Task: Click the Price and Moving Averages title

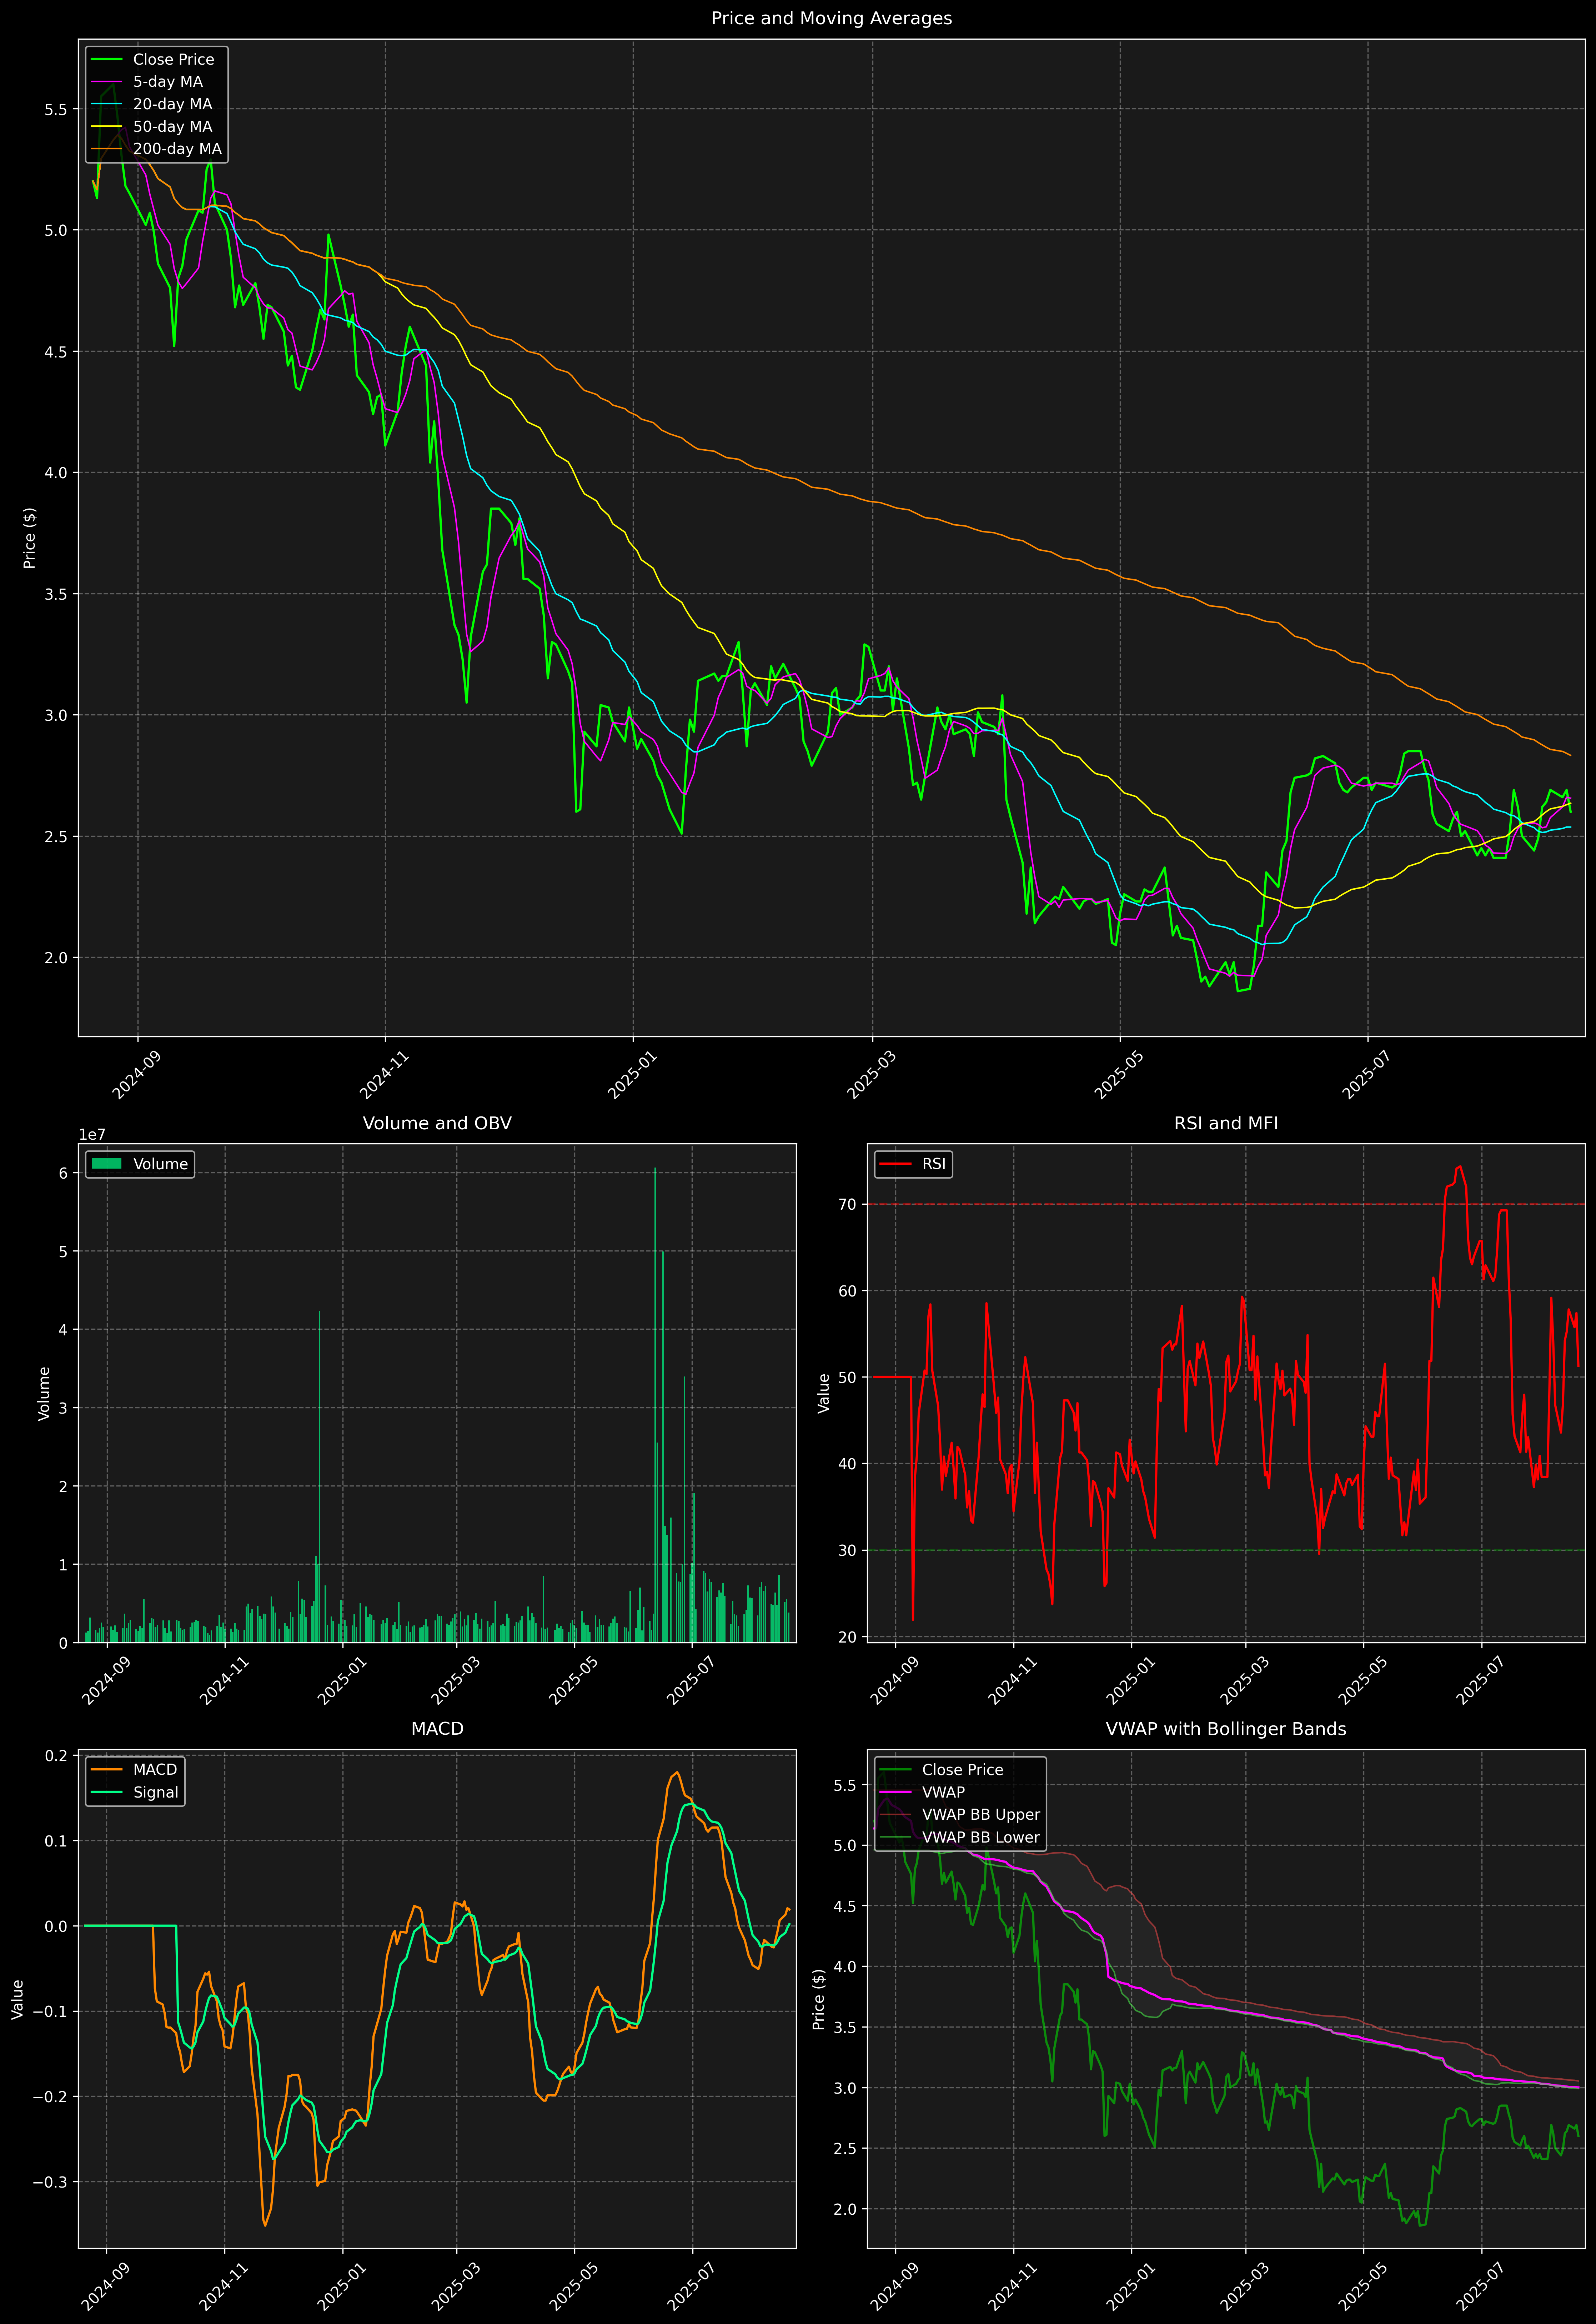Action: pos(831,18)
